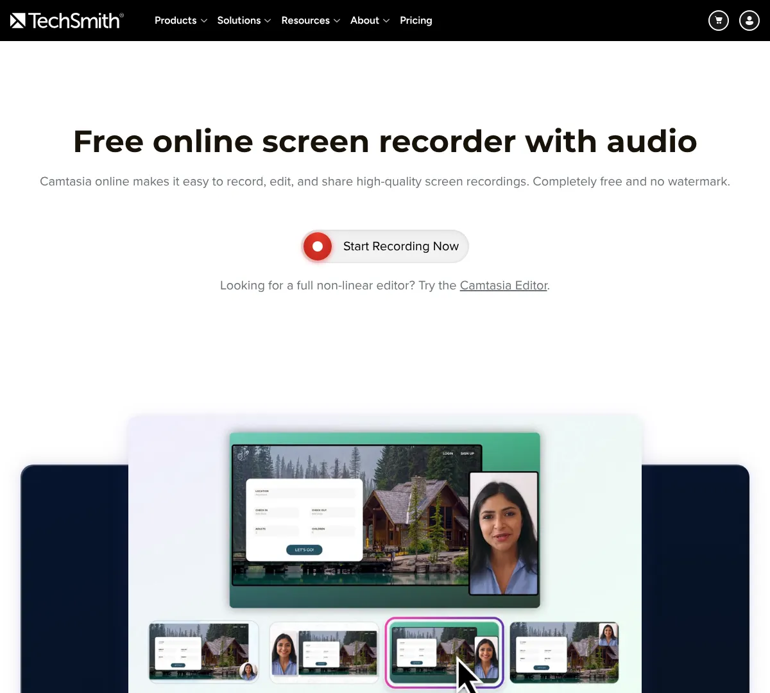Click the LET'S GO button in preview
770x693 pixels.
point(304,550)
